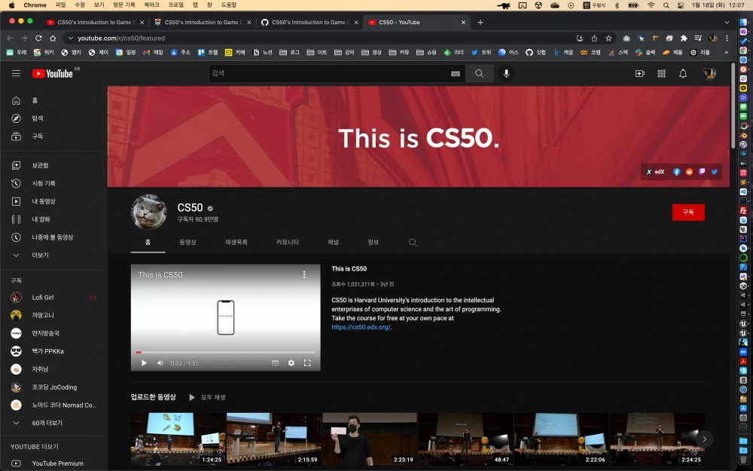The image size is (753, 471).
Task: Open the YouTube hamburger guide menu
Action: (16, 74)
